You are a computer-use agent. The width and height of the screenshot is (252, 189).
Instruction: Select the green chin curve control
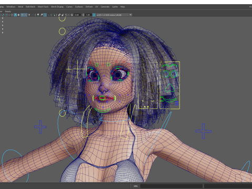coord(102,110)
